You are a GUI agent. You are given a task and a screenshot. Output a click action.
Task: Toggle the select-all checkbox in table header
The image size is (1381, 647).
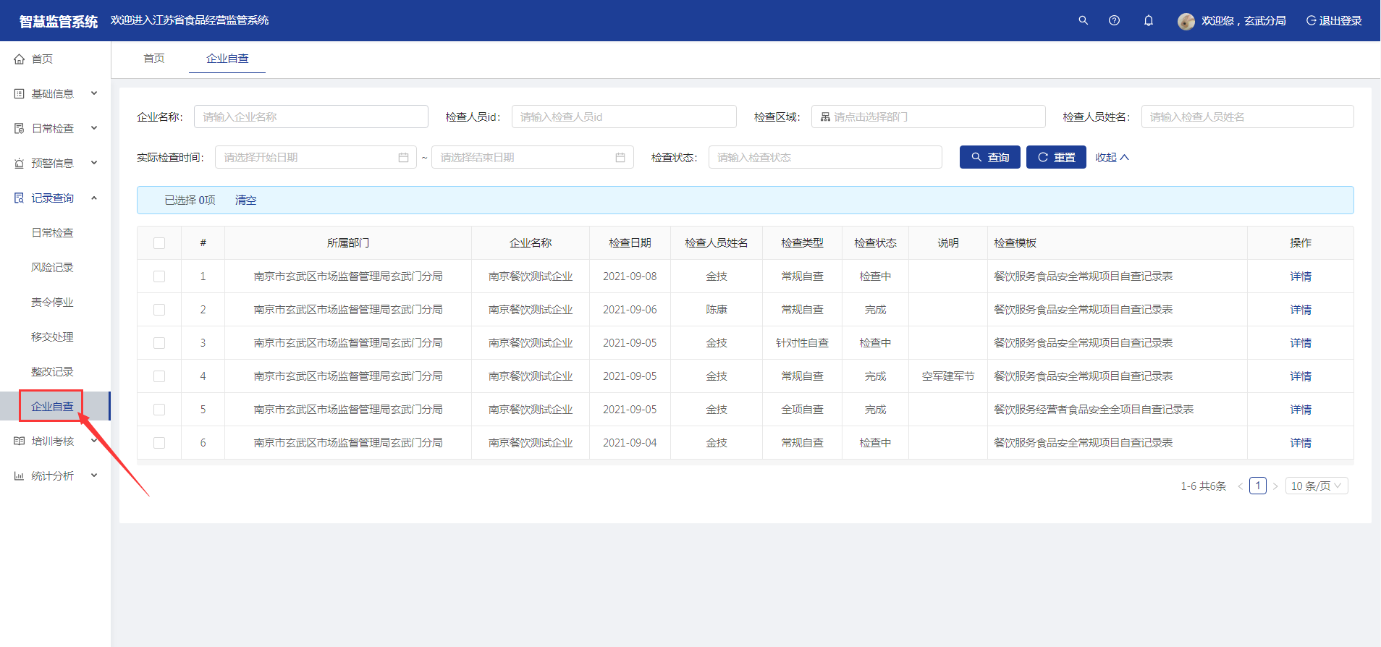[x=159, y=243]
